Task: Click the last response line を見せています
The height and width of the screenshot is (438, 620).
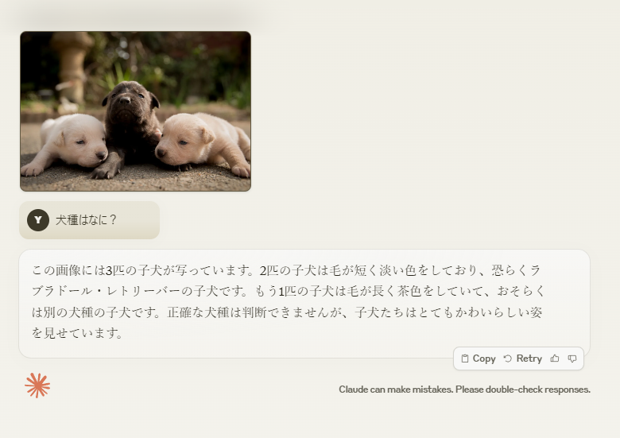Action: point(78,333)
